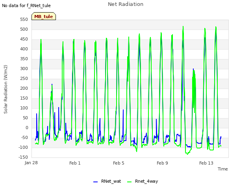Viewport: 252px width, 189px height.
Task: Click the Feb 9 date tick label
Action: click(162, 163)
